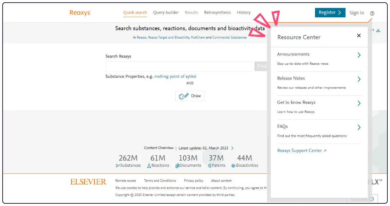Click the external link arrow beside Reaxys Support Center
390x206 pixels.
pyautogui.click(x=325, y=151)
